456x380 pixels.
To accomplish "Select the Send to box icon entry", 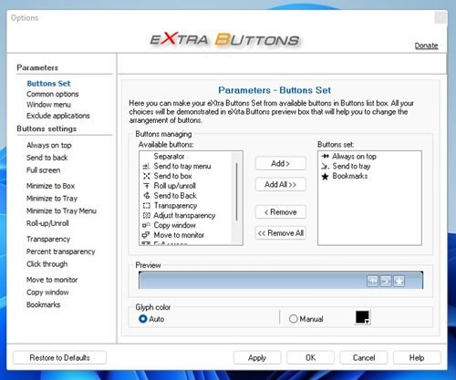I will point(147,176).
